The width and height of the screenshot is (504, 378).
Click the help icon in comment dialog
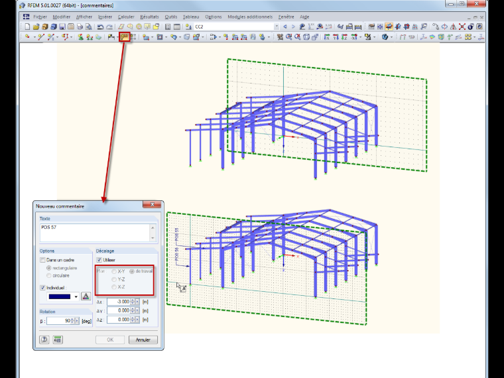(x=44, y=340)
